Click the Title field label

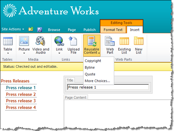[x=70, y=80]
